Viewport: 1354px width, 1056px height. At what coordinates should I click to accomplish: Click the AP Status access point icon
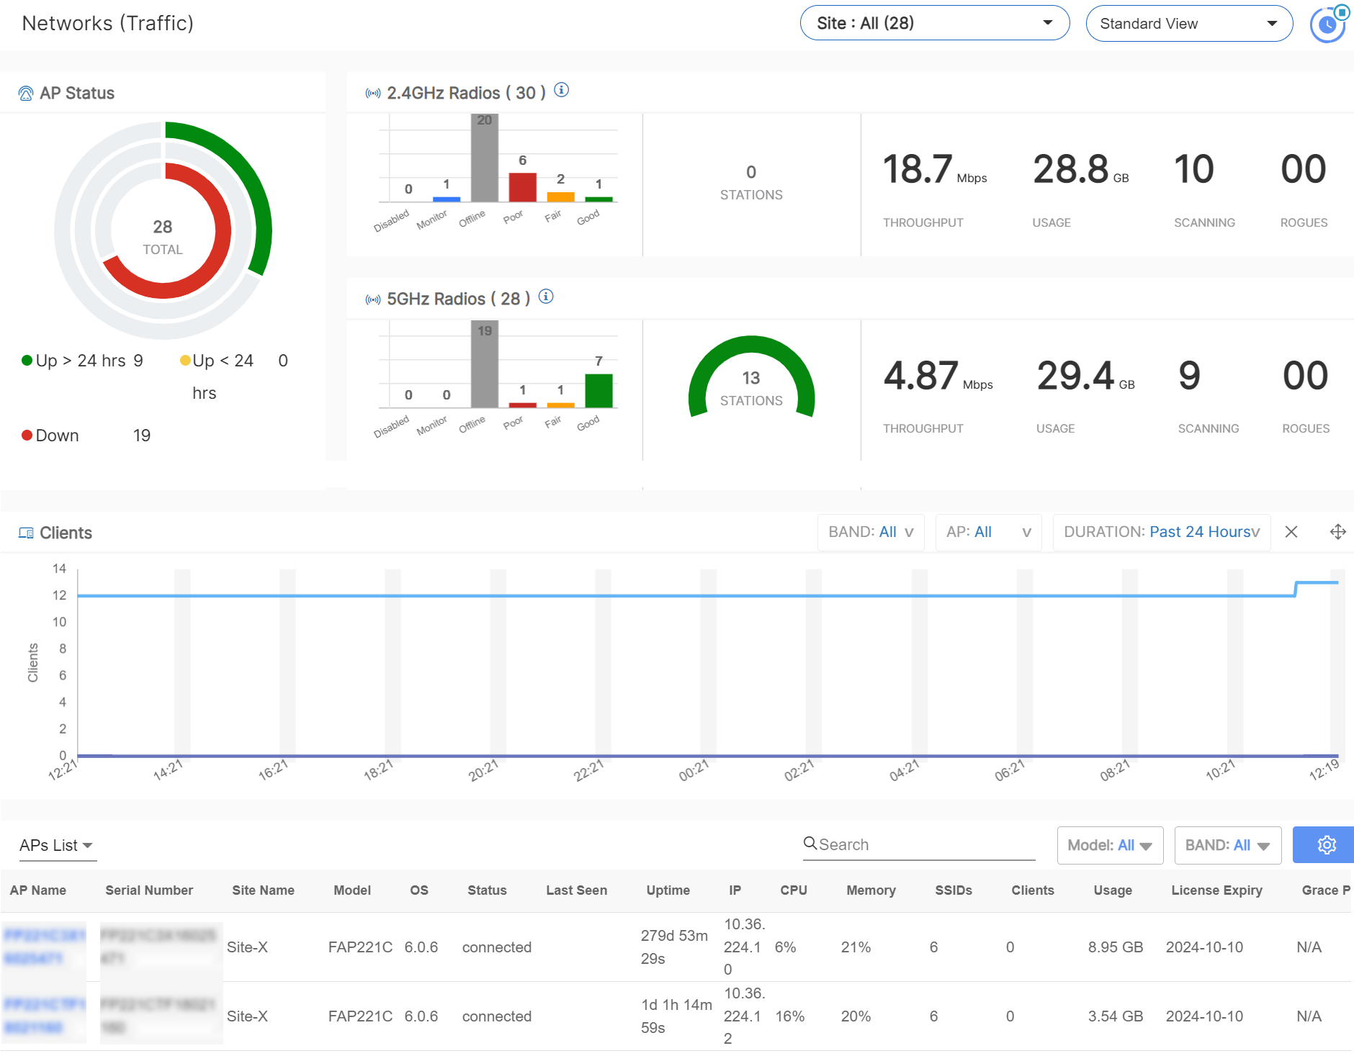click(x=26, y=94)
